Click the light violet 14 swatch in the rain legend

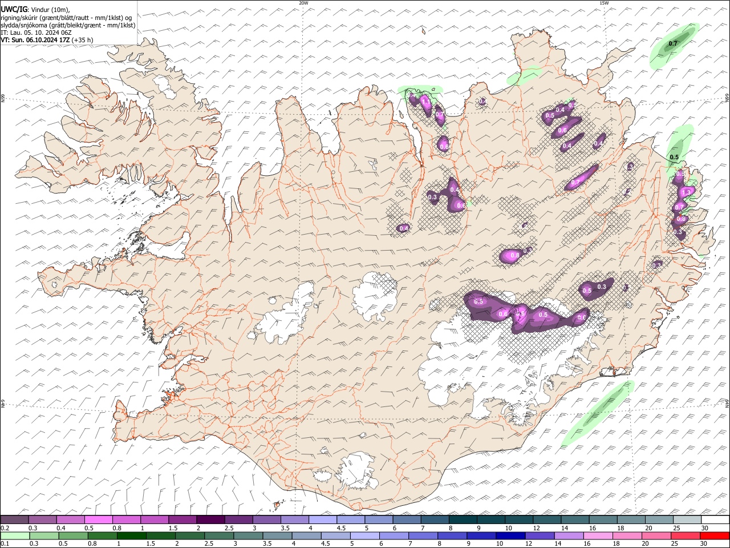point(568,536)
